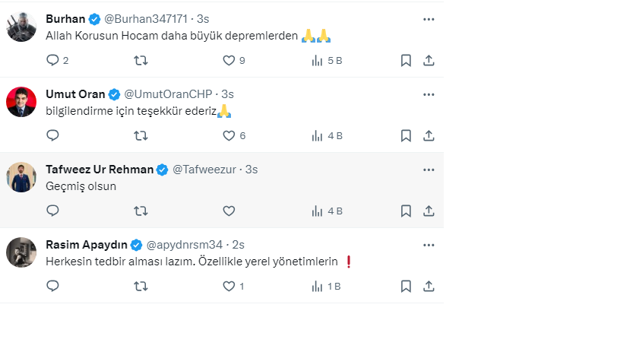Open Rasim Apaydın's profile name link
Screen dimensions: 636x352
point(86,245)
